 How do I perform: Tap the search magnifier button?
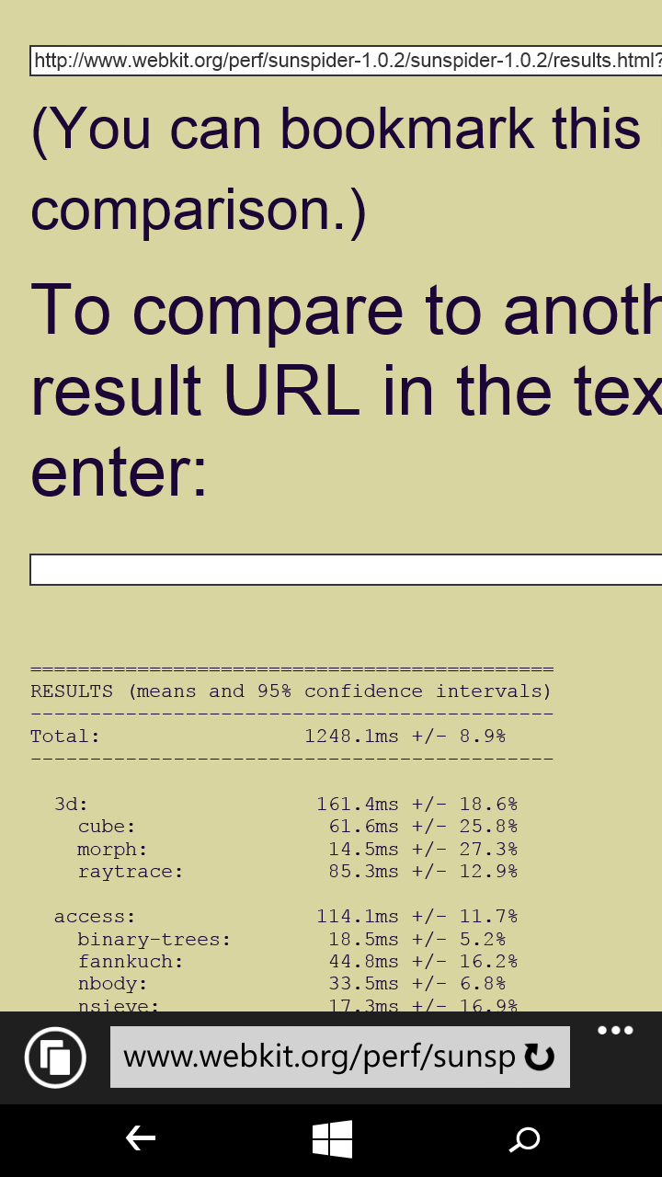coord(524,1140)
